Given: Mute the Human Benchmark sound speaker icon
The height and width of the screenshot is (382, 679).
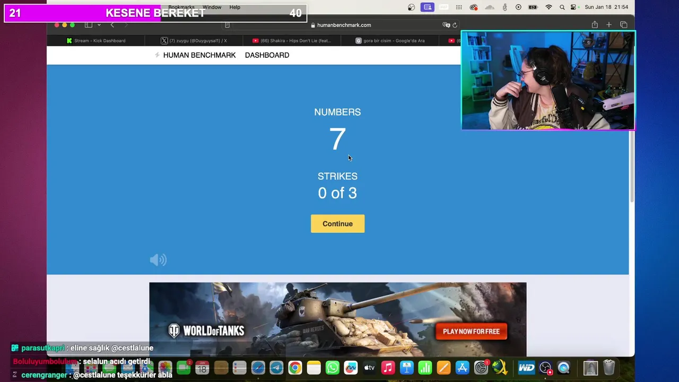Looking at the screenshot, I should tap(158, 259).
